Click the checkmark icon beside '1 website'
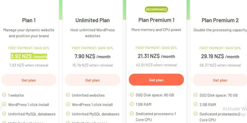Image resolution: width=247 pixels, height=123 pixels. (x=4, y=95)
